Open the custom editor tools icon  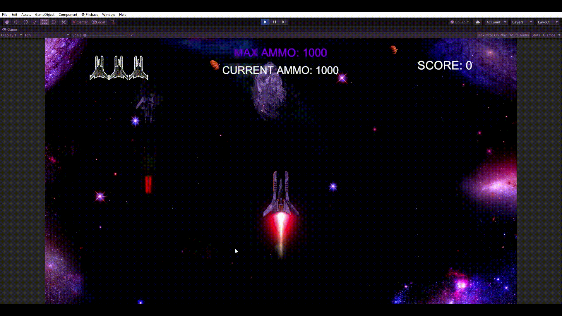click(x=63, y=22)
